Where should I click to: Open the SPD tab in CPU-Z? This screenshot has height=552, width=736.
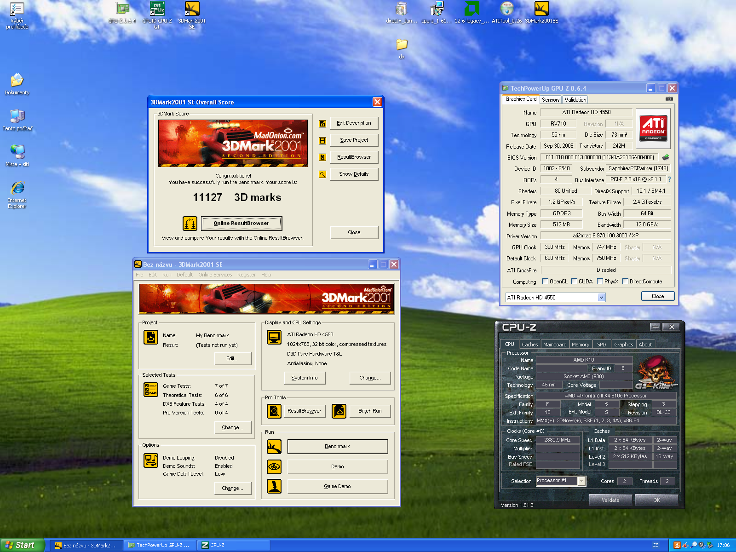pyautogui.click(x=602, y=345)
